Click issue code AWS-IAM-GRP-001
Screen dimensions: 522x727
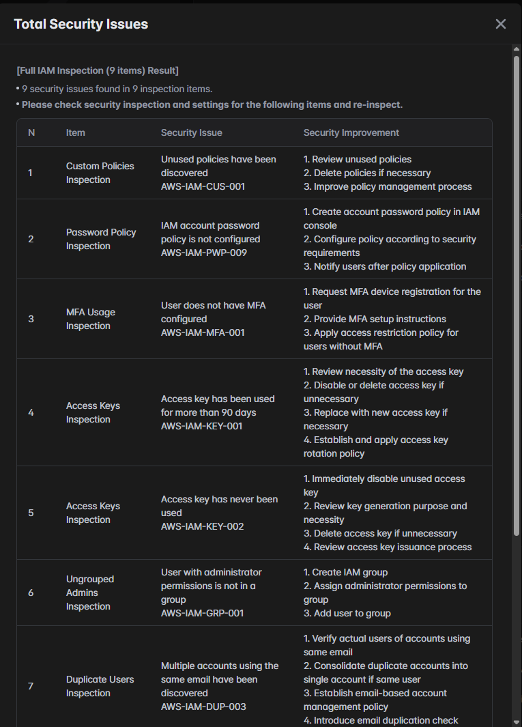[x=202, y=613]
